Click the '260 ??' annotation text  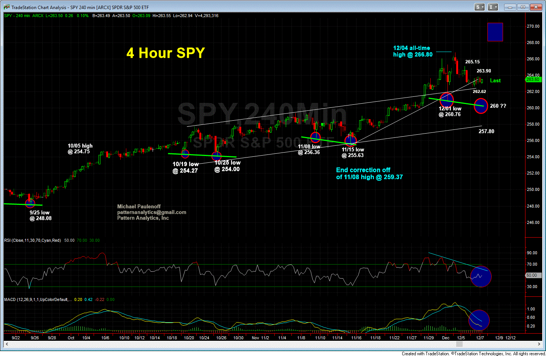(x=498, y=106)
